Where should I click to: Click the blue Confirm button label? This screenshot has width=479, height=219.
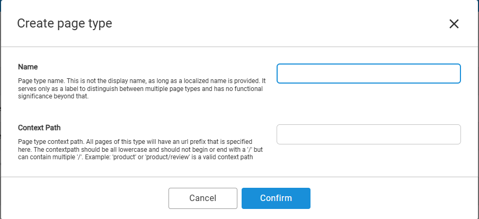(276, 198)
